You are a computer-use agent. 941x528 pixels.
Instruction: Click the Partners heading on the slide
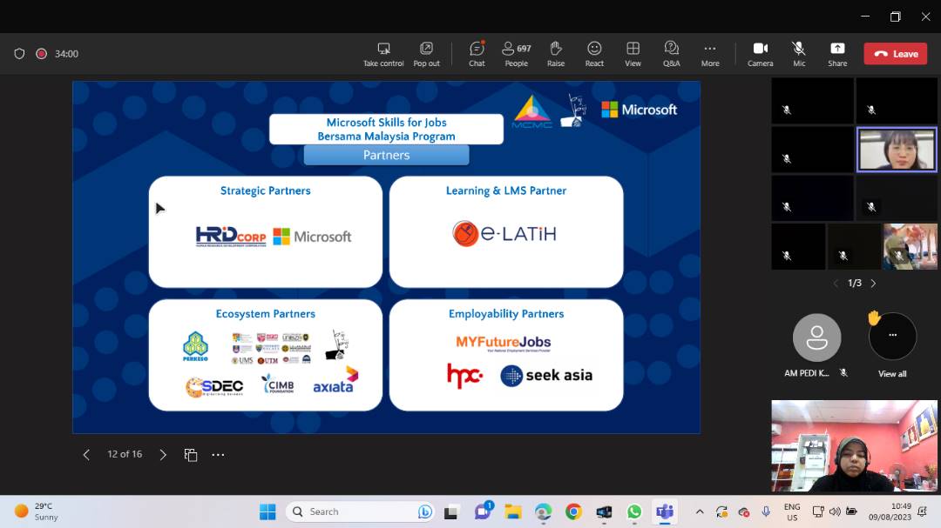tap(387, 155)
